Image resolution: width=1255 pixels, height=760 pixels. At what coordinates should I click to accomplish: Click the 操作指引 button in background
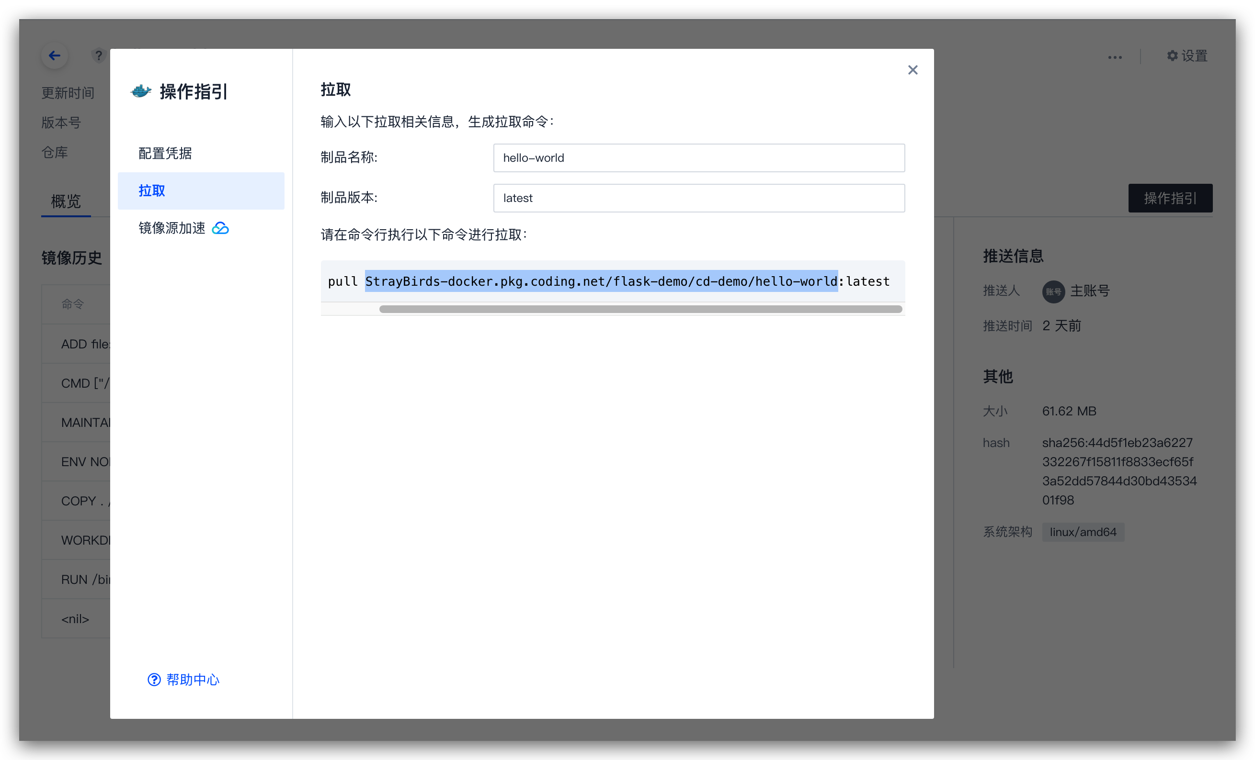click(x=1170, y=198)
